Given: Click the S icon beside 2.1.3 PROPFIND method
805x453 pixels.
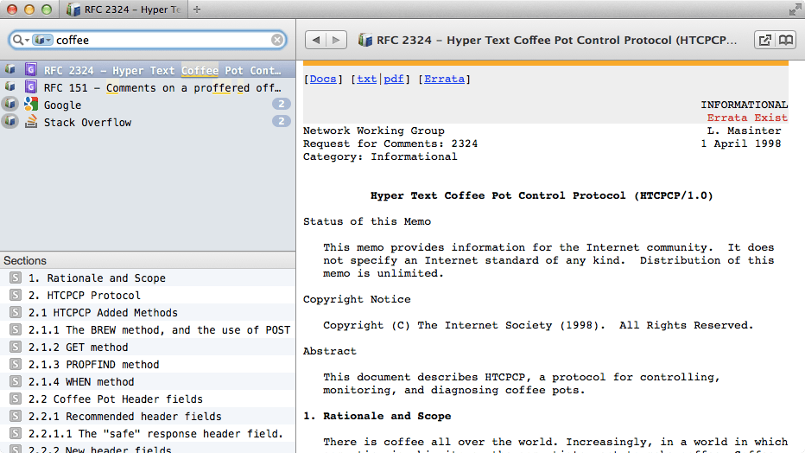Looking at the screenshot, I should coord(16,364).
